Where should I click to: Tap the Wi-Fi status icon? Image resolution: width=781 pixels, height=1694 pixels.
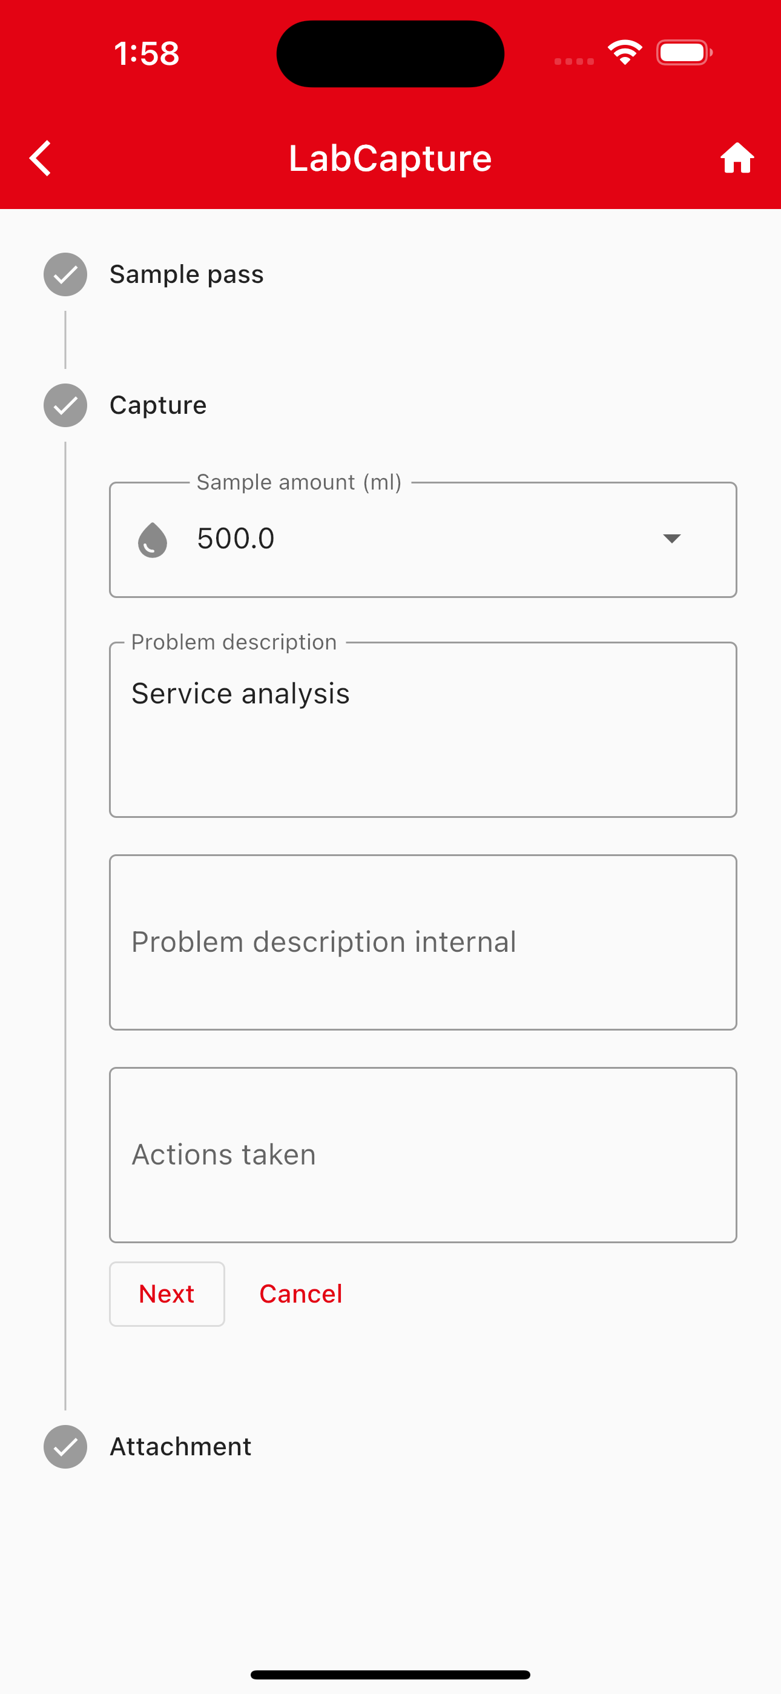(625, 53)
